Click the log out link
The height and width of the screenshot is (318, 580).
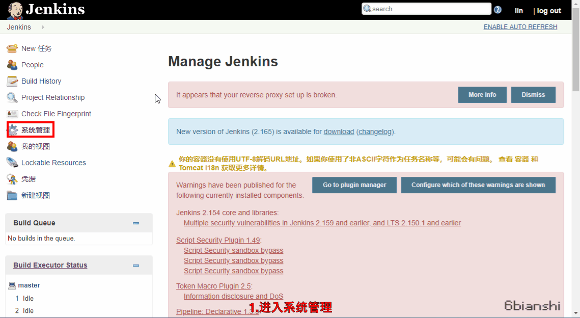[x=549, y=11]
